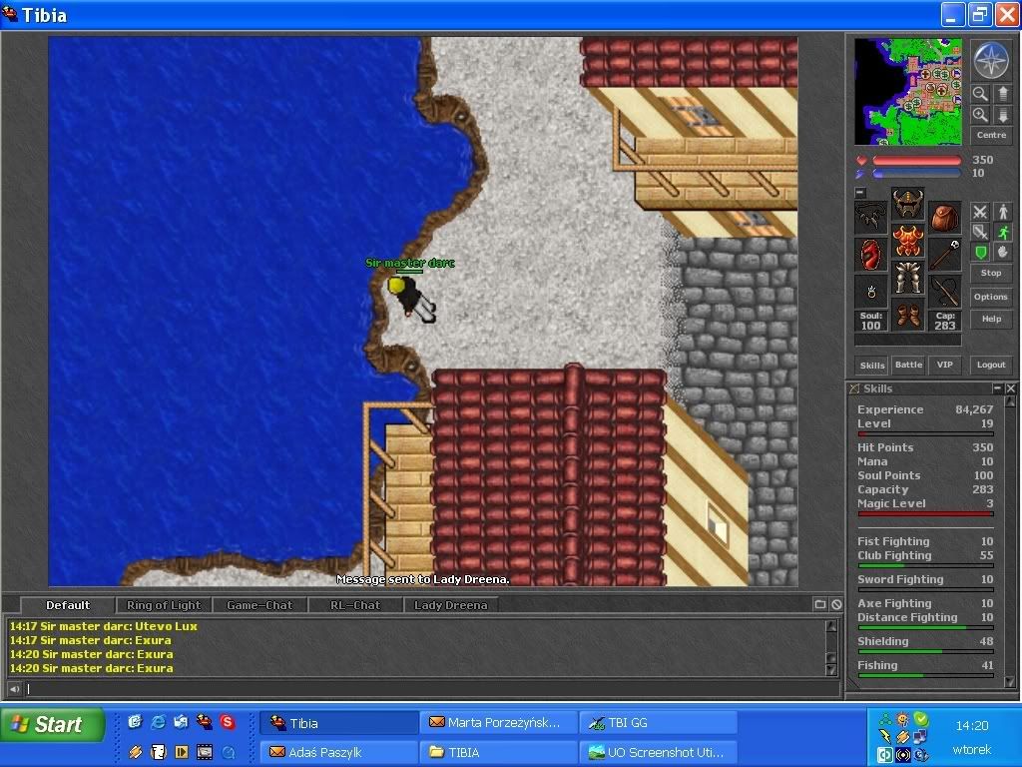This screenshot has height=767, width=1022.
Task: Click the Help button
Action: point(991,319)
